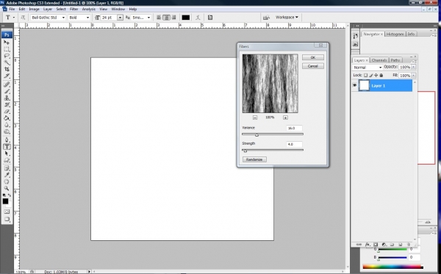Set right text alignment

(x=173, y=18)
